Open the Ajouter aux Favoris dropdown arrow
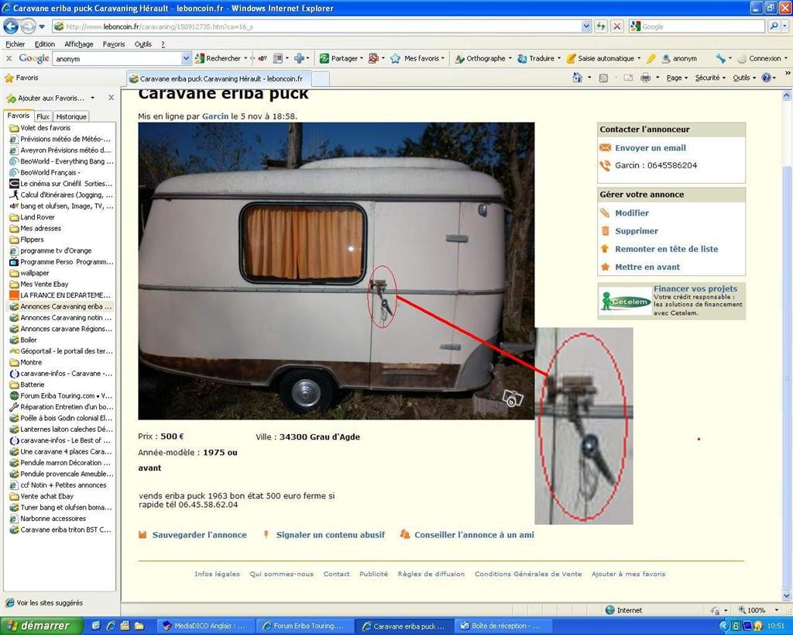The image size is (793, 635). pyautogui.click(x=93, y=98)
